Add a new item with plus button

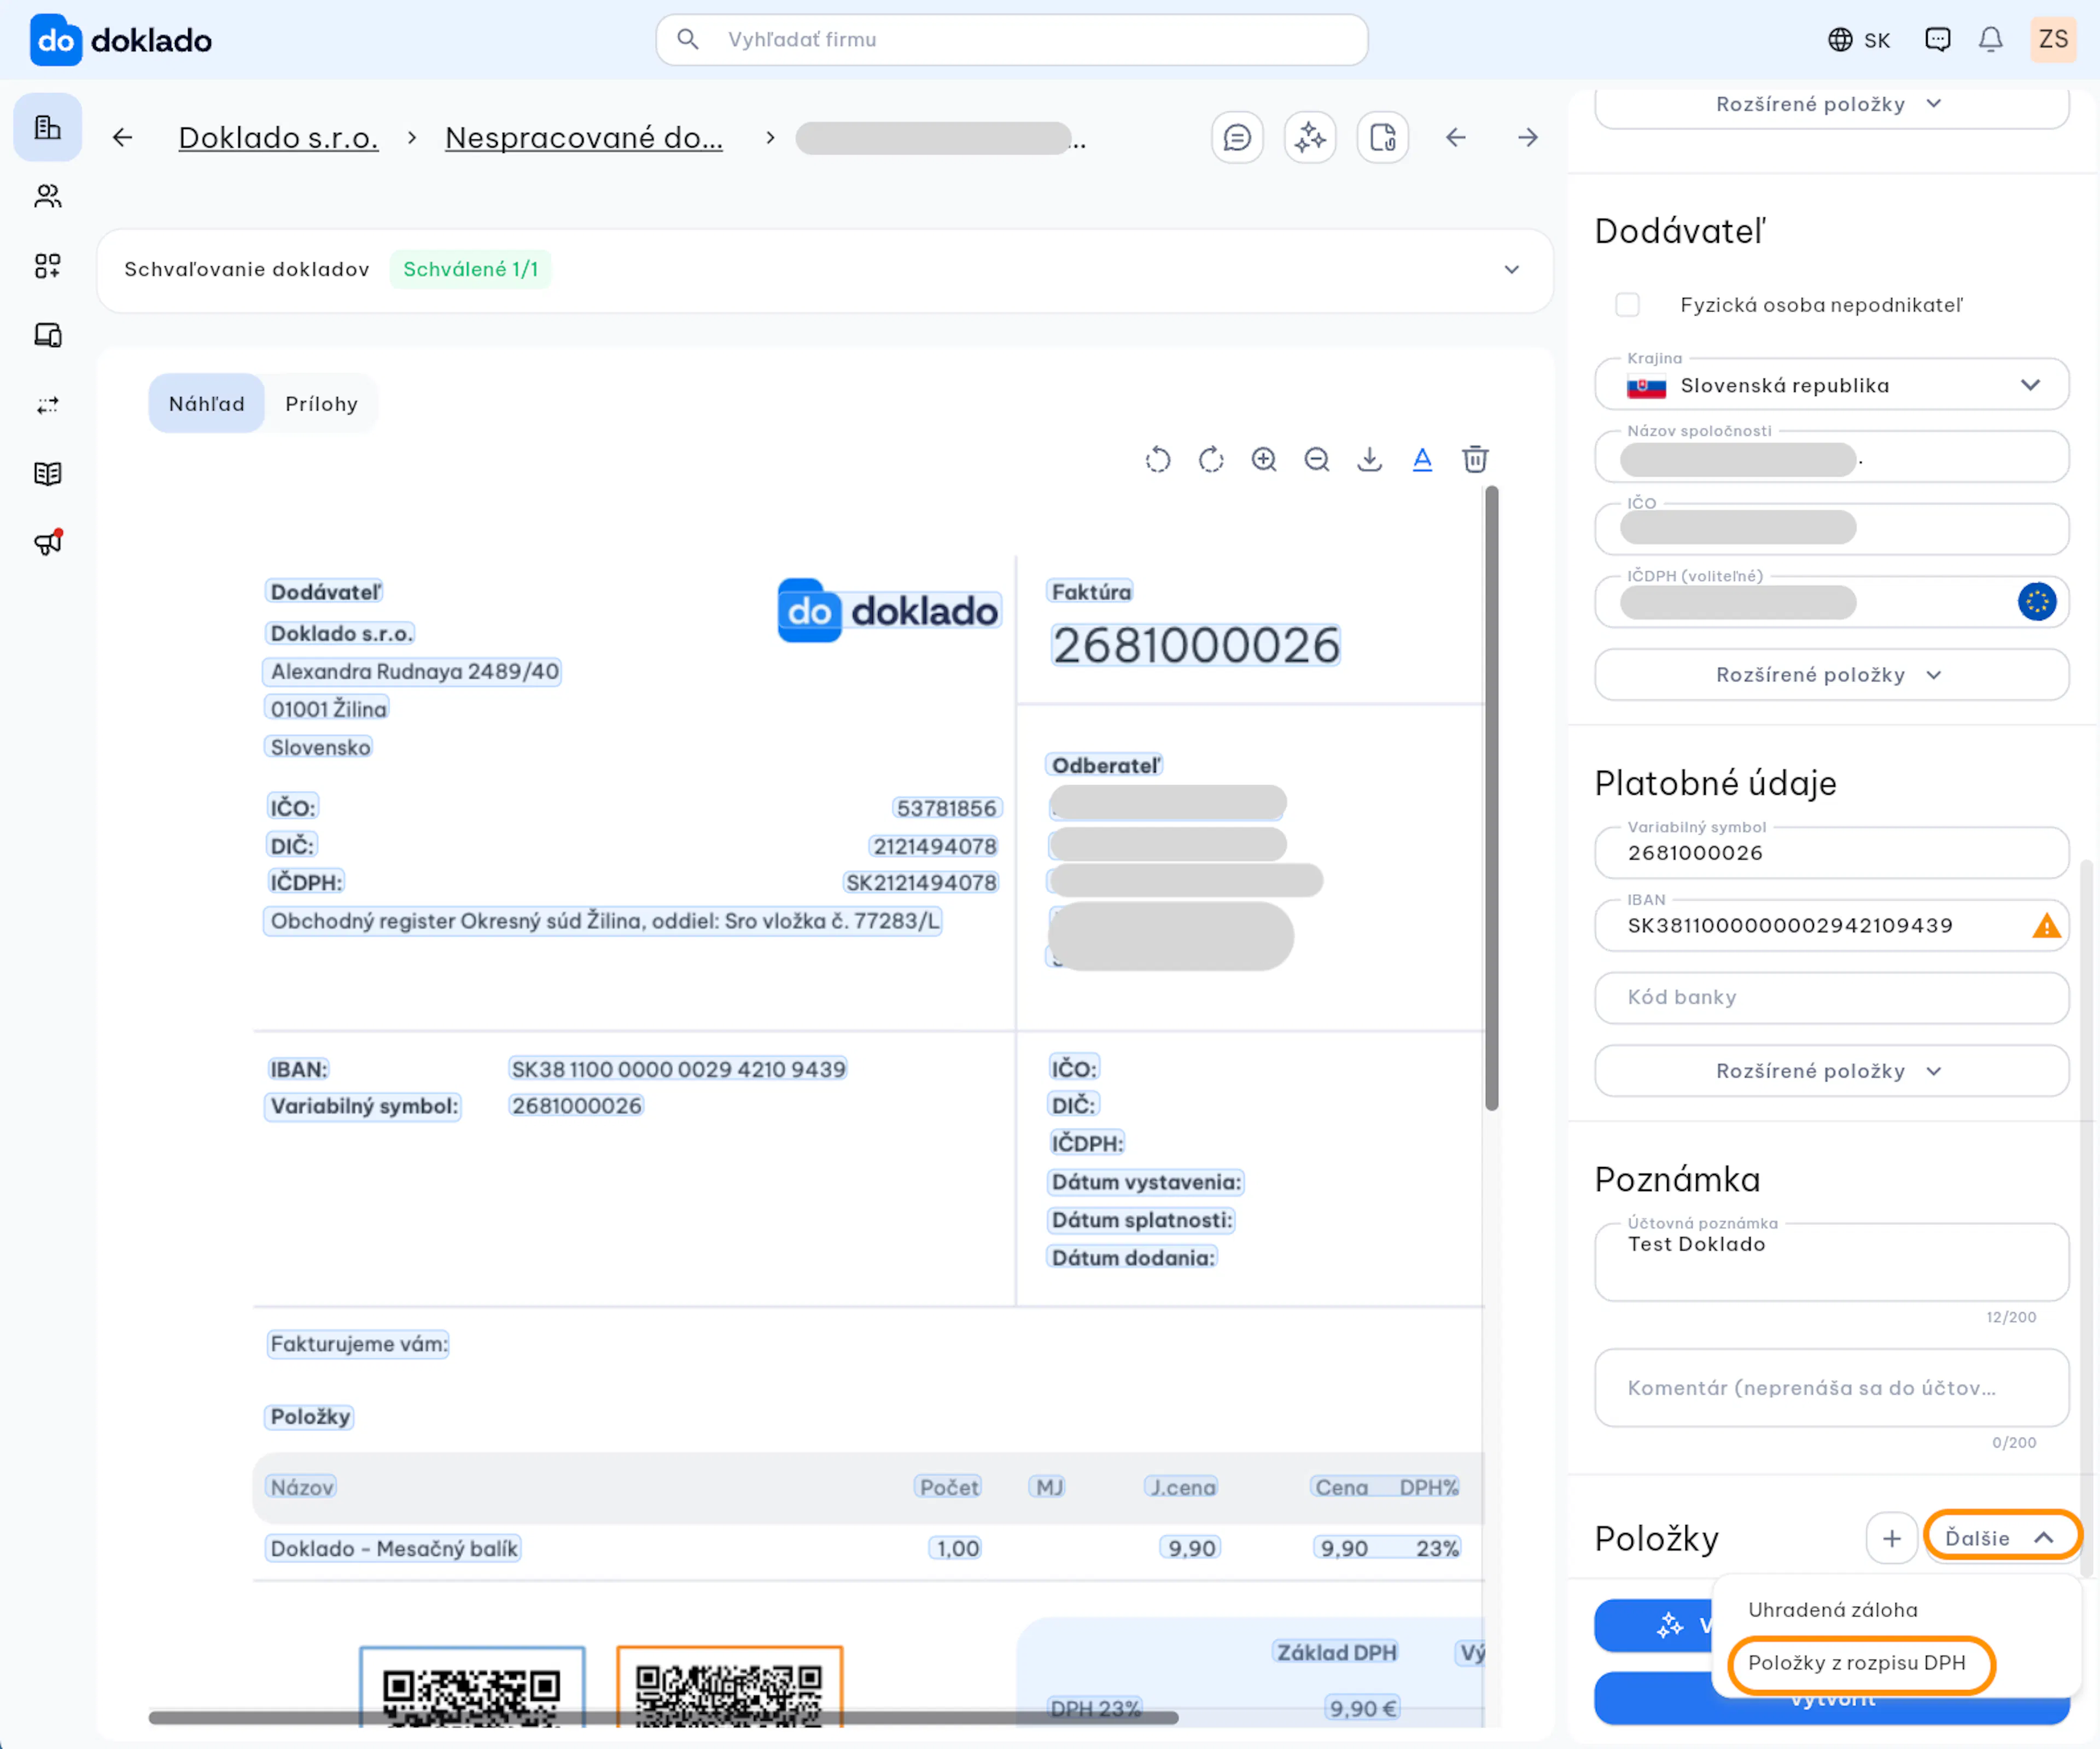[x=1892, y=1539]
